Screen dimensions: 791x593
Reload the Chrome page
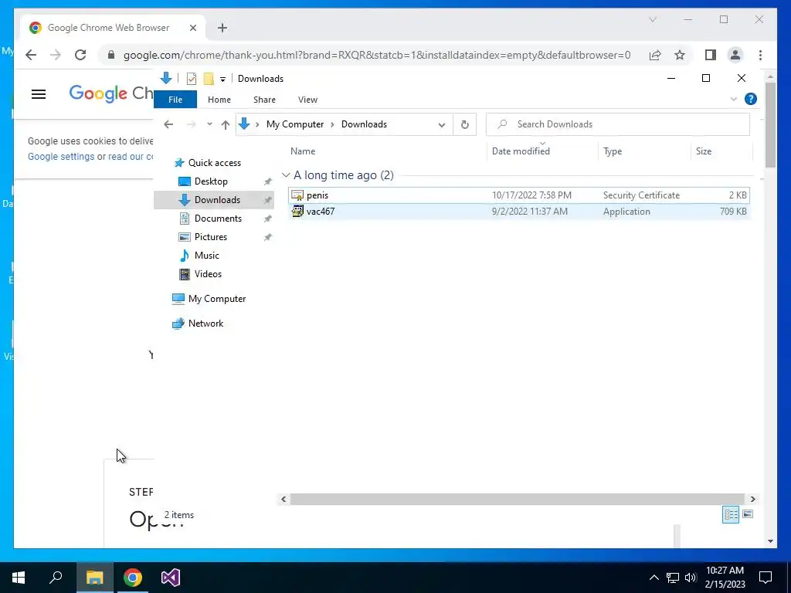tap(80, 55)
